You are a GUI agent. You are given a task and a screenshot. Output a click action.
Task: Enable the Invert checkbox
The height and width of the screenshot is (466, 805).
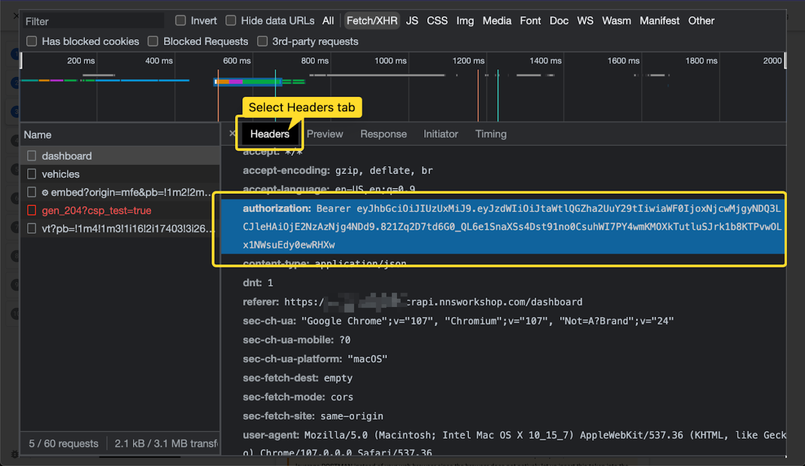(x=181, y=21)
